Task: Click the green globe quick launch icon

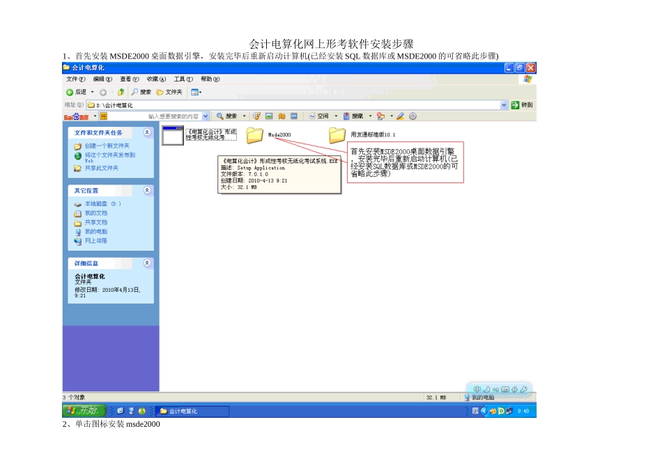Action: click(142, 411)
